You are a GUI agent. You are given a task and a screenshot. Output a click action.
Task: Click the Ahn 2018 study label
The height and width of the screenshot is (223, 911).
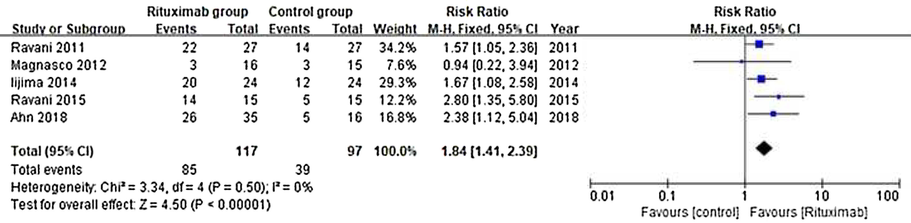tap(39, 117)
